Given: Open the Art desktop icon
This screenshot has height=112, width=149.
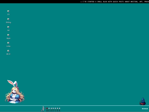Looking at the screenshot, I should tap(9, 28).
